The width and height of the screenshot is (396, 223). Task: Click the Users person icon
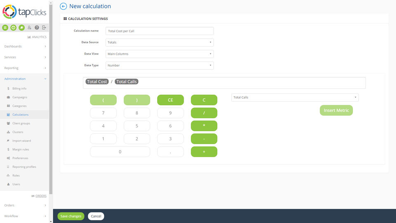coord(8,184)
